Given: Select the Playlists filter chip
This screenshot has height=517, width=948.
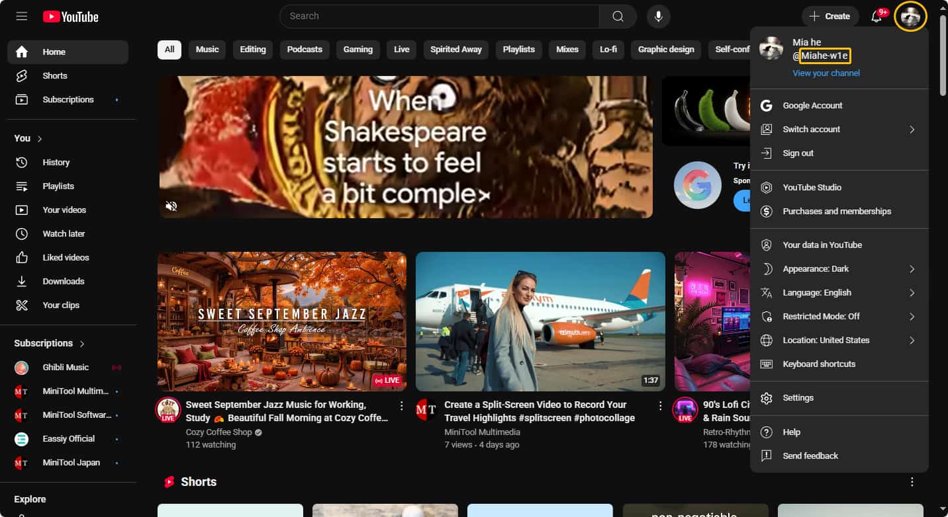Looking at the screenshot, I should point(519,50).
